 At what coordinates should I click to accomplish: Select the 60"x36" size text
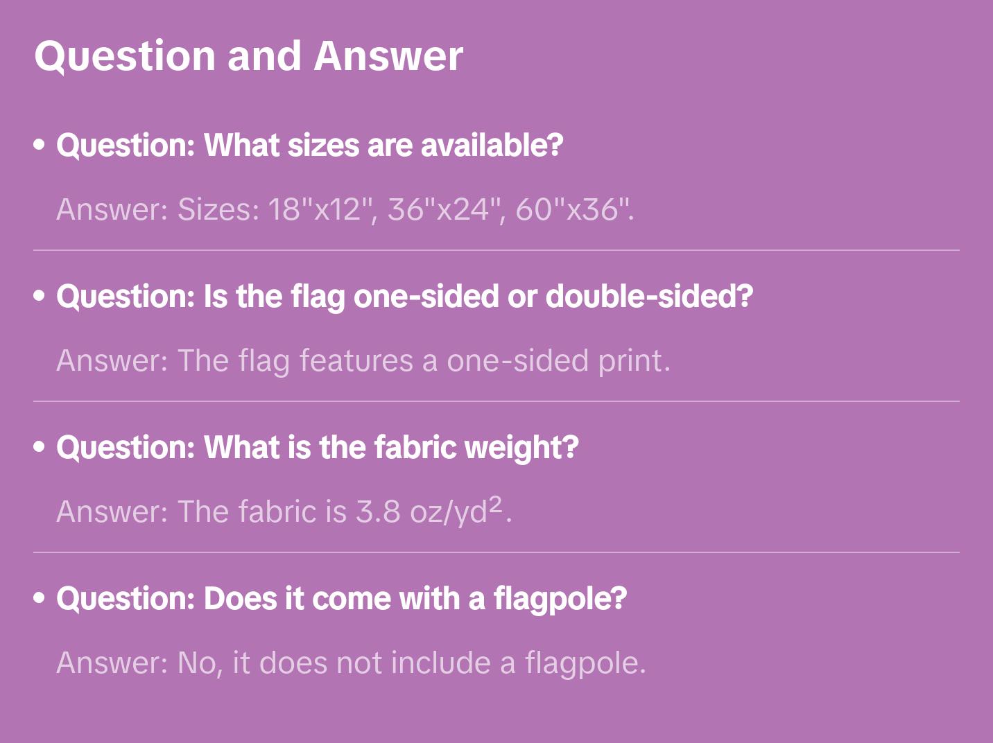pos(573,209)
